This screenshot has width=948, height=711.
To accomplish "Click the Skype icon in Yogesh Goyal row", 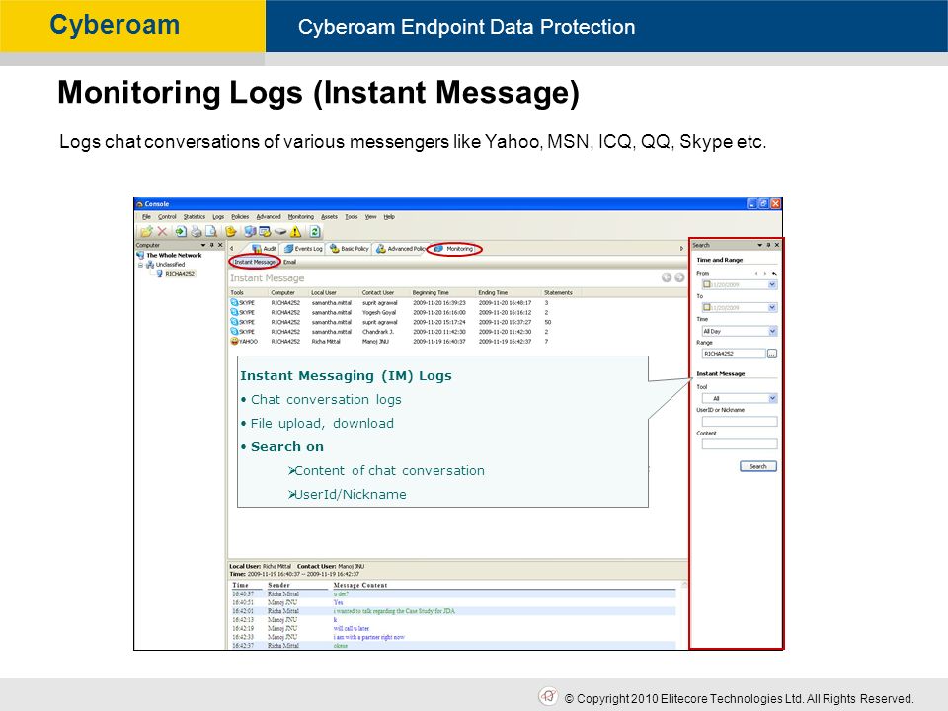I will (234, 313).
